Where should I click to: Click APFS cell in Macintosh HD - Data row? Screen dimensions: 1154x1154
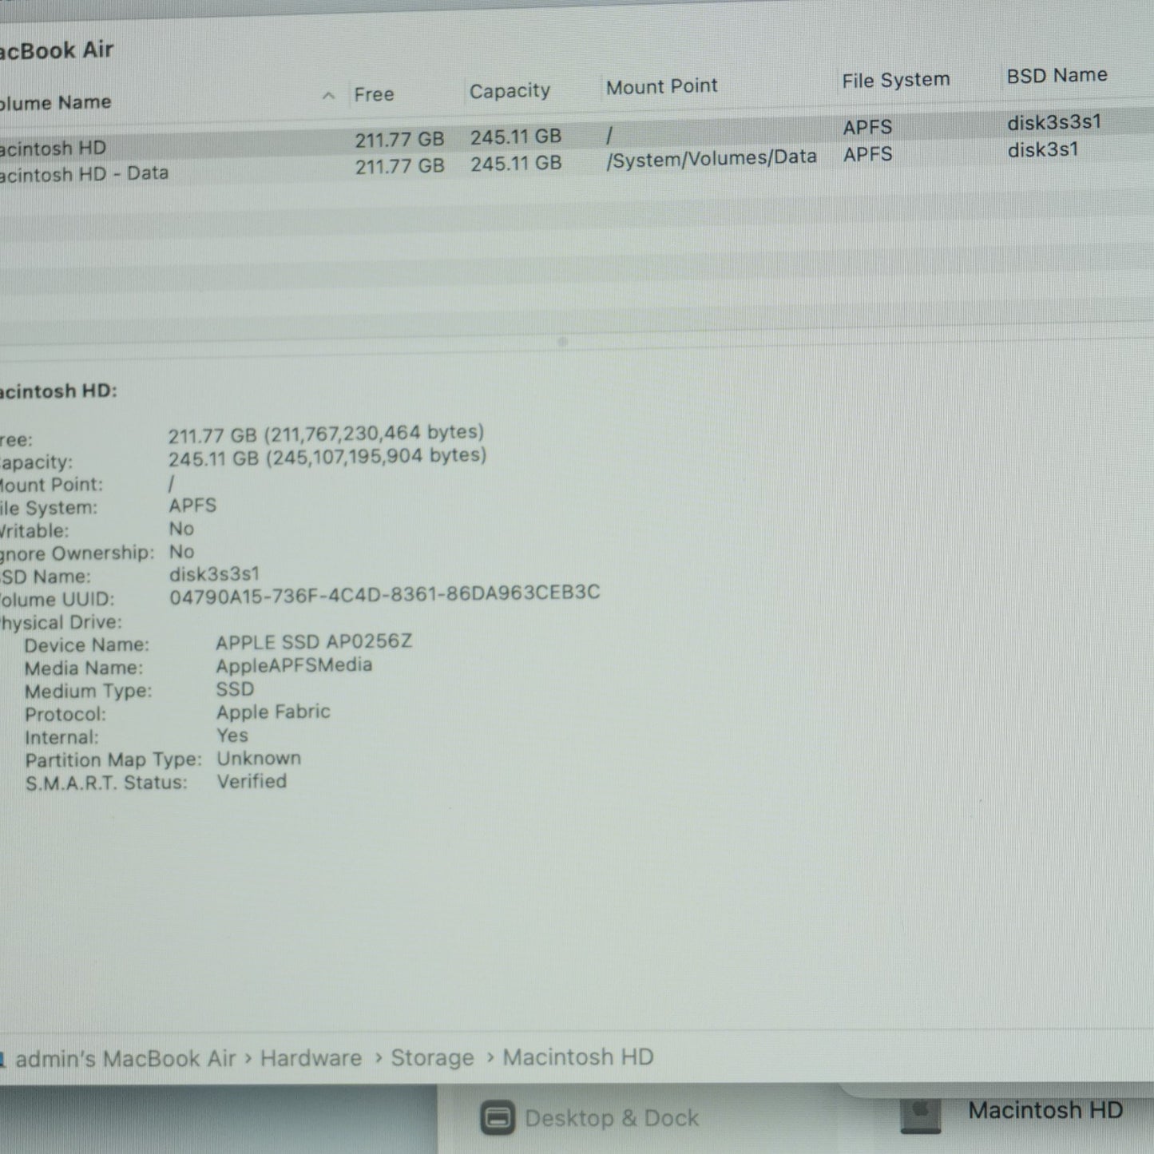pyautogui.click(x=867, y=154)
